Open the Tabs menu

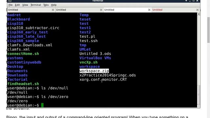point(46,5)
